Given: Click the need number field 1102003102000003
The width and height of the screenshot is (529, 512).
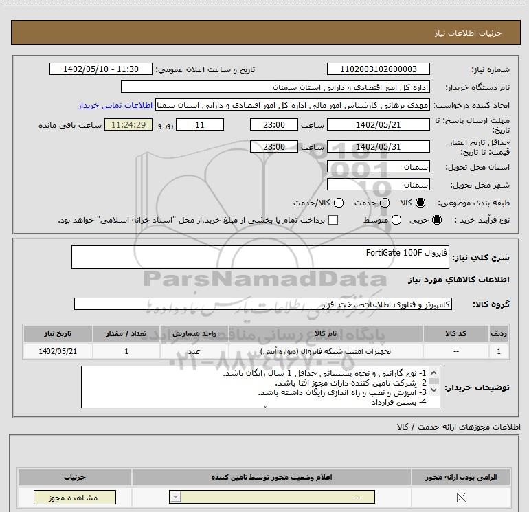Looking at the screenshot, I should coord(378,69).
